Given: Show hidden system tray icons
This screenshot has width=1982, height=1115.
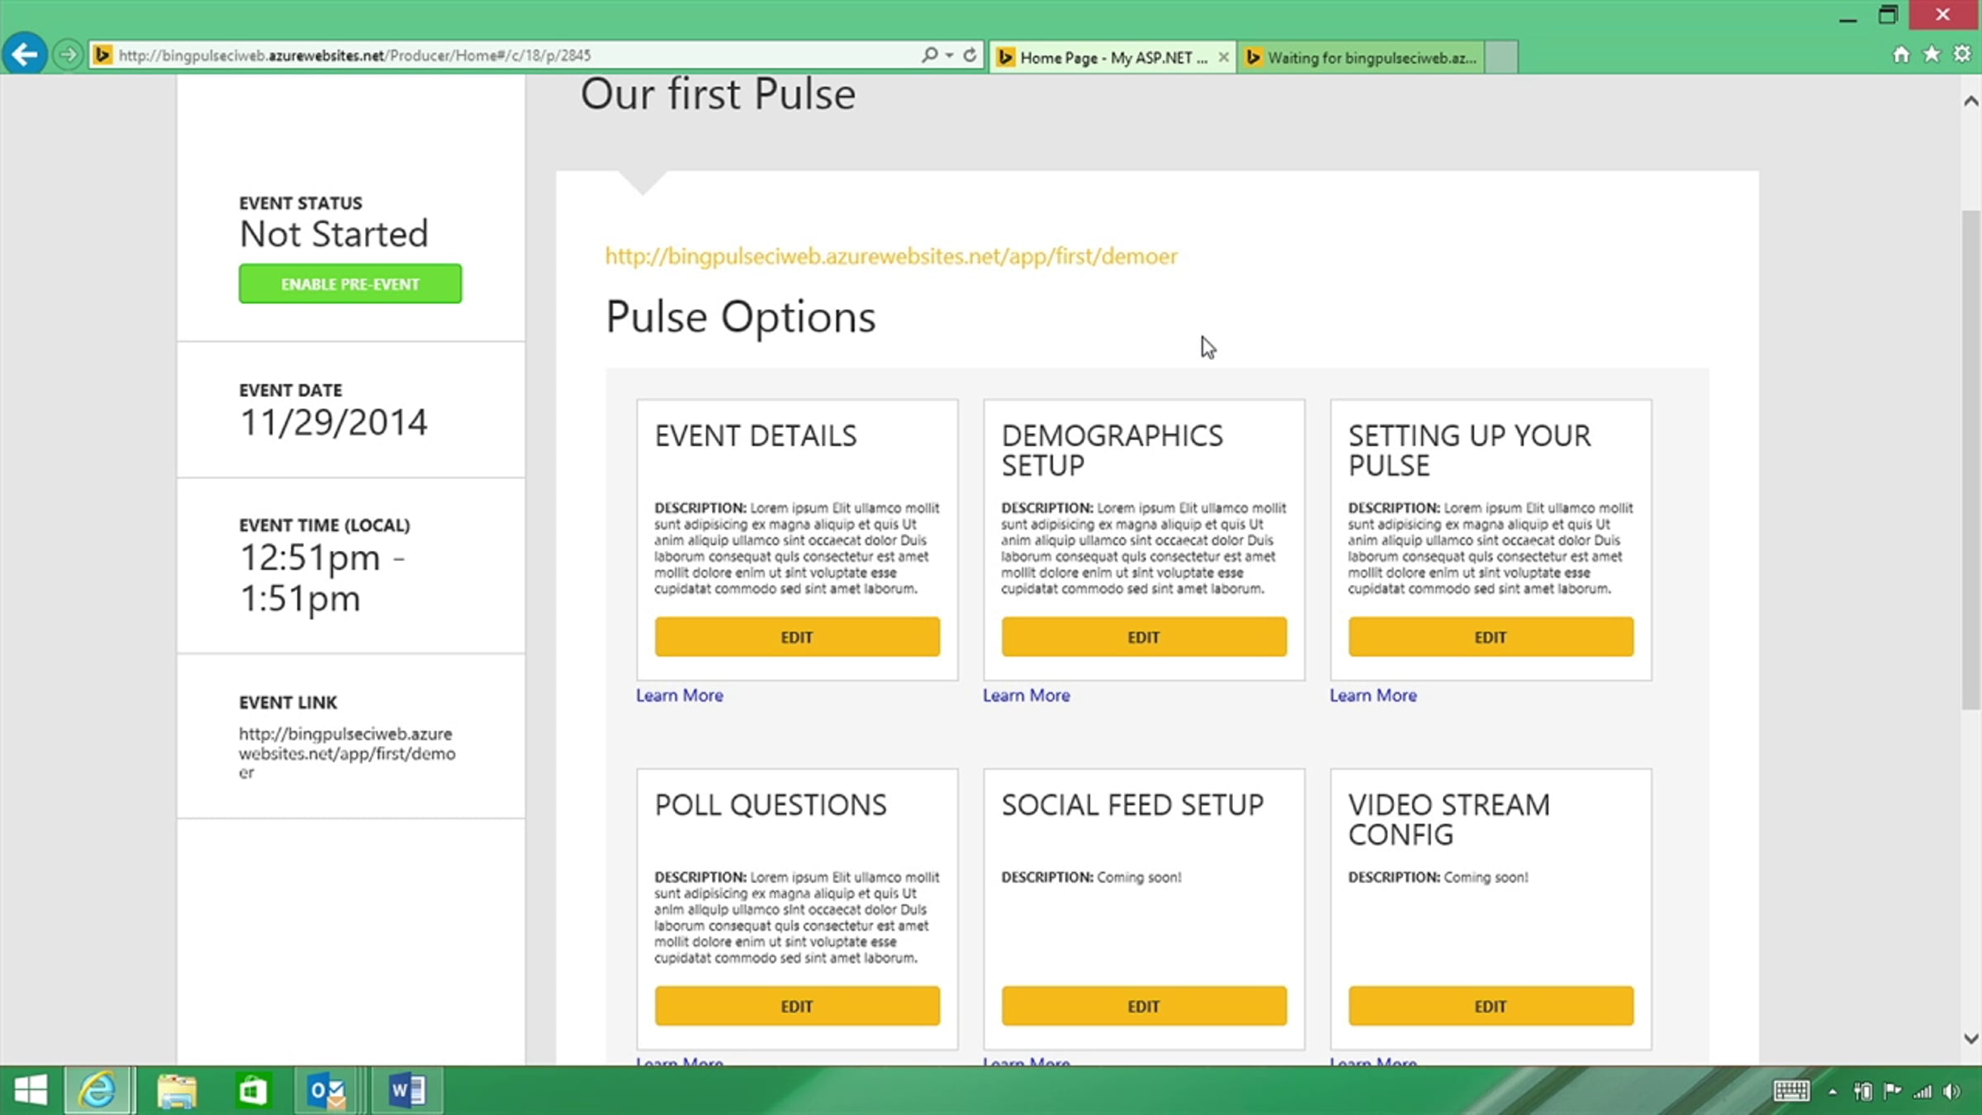Looking at the screenshot, I should click(1833, 1092).
